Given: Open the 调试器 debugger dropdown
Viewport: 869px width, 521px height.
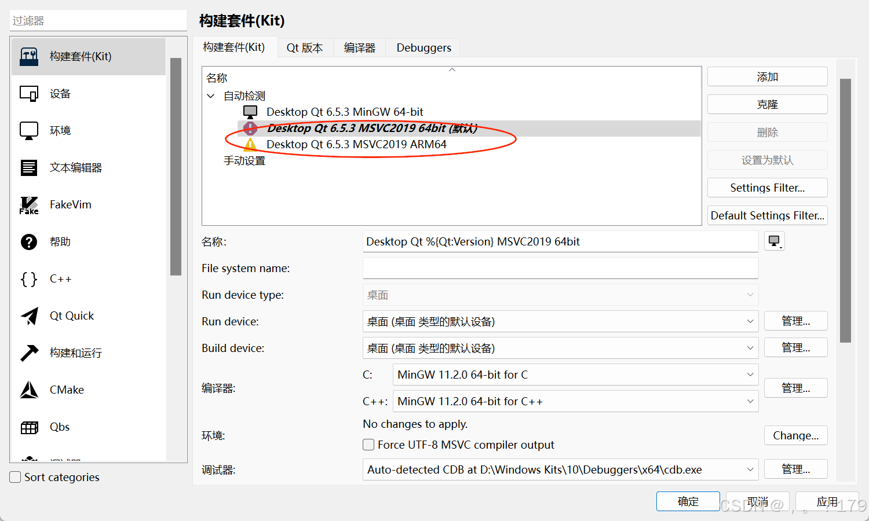Looking at the screenshot, I should [560, 469].
